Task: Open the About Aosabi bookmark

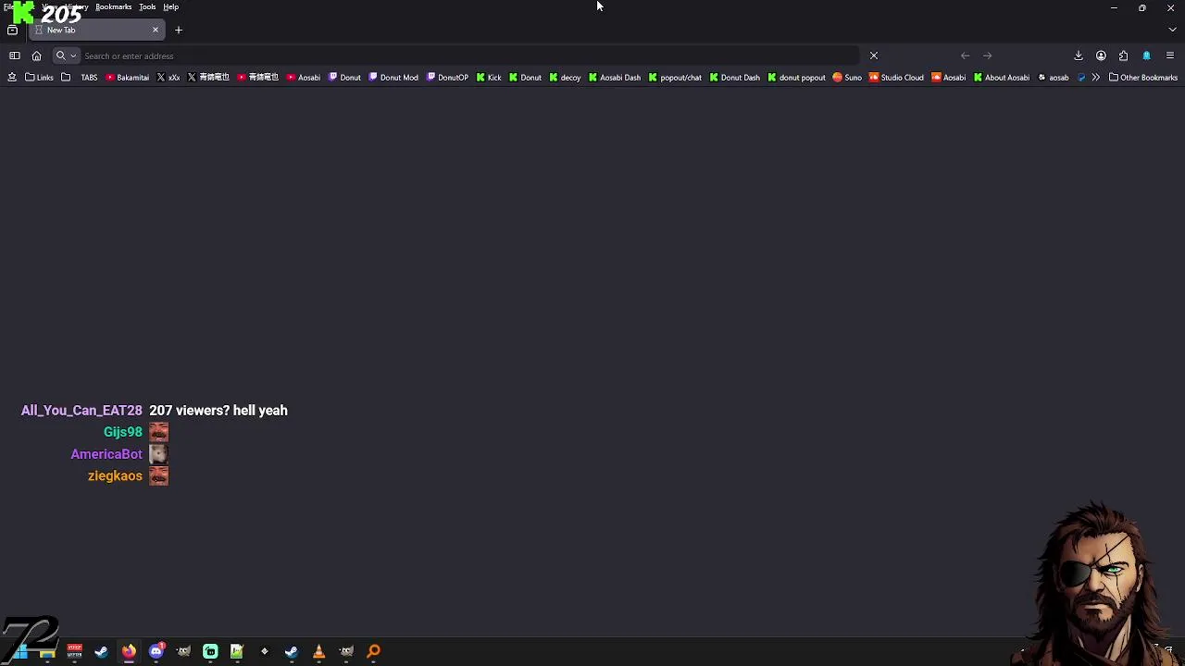Action: pos(1001,78)
